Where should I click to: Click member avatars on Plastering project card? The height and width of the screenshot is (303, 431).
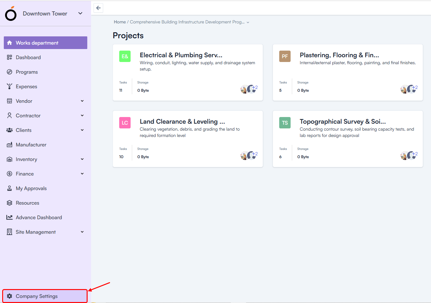tap(409, 89)
